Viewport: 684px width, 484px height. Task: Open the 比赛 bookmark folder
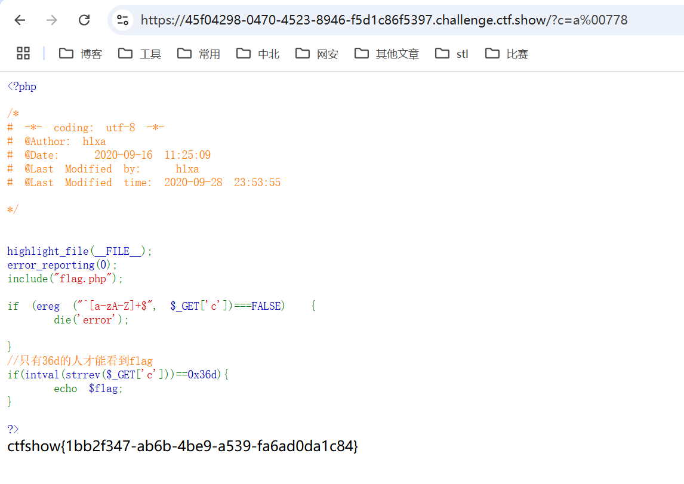(507, 54)
